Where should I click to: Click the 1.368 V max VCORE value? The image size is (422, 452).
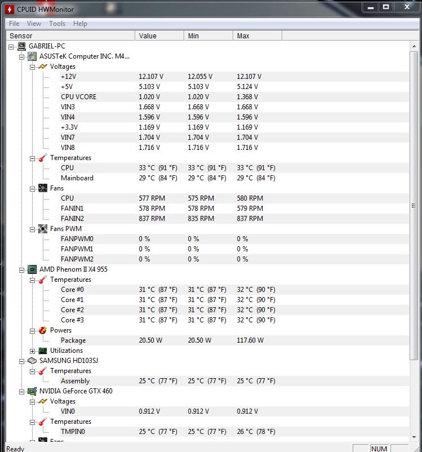coord(247,97)
